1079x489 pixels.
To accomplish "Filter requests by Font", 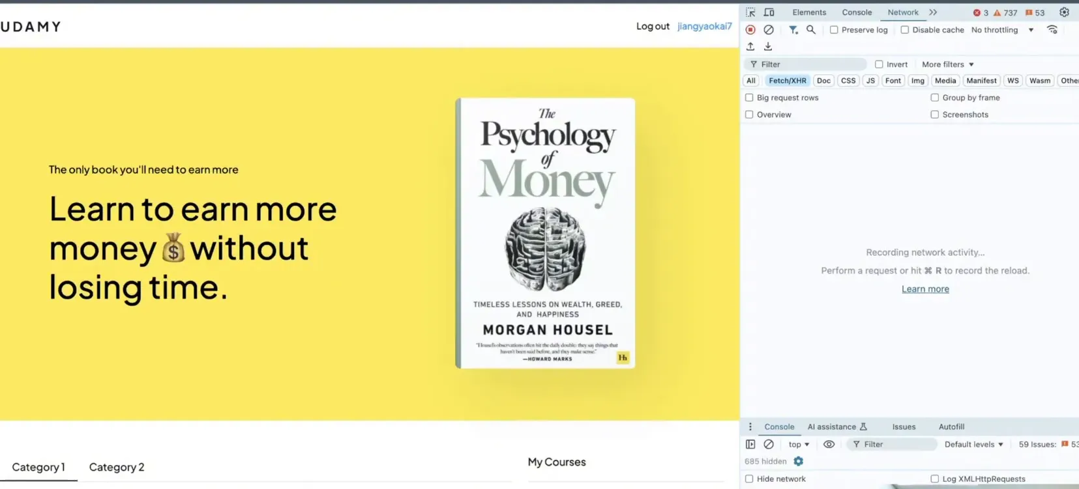I will (893, 81).
